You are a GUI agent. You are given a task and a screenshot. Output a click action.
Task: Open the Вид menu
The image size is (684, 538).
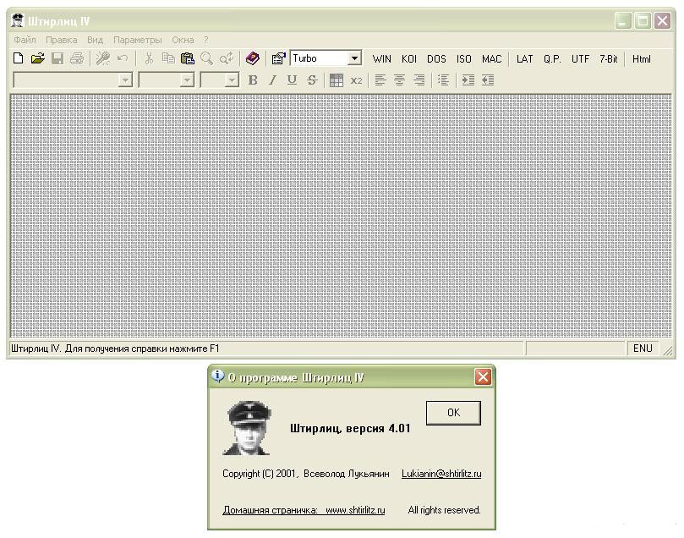tap(95, 40)
